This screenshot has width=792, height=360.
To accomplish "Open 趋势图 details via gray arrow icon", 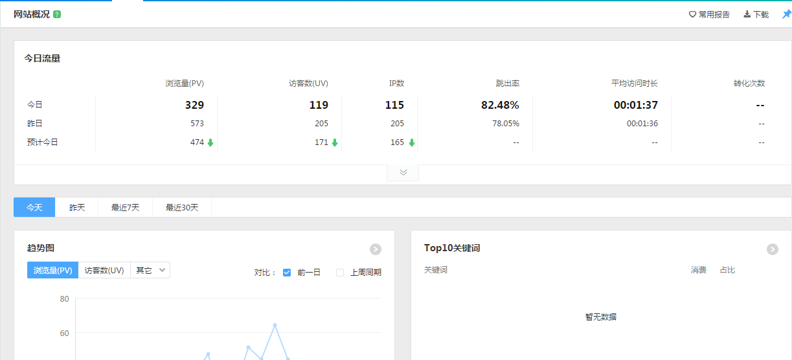I will click(x=376, y=249).
